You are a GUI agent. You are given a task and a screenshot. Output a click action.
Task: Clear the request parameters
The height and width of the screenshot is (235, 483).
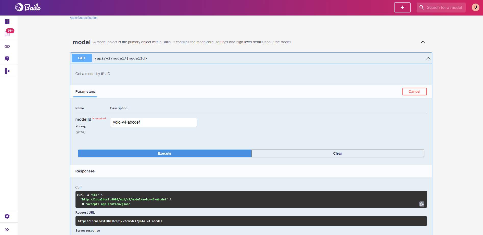pyautogui.click(x=338, y=153)
